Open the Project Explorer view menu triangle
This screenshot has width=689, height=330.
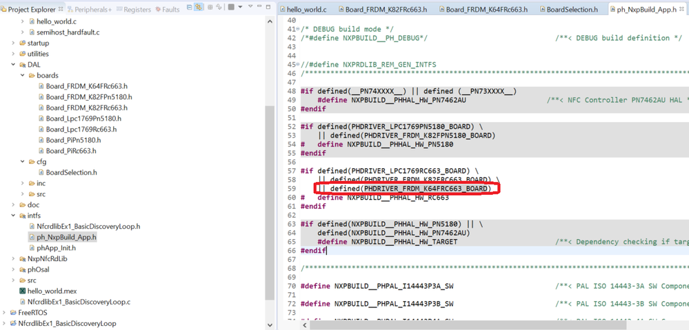tap(250, 6)
